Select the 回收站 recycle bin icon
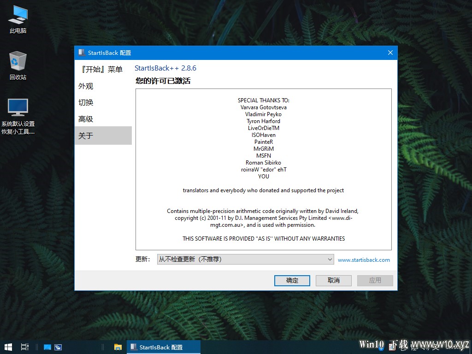 tap(18, 65)
